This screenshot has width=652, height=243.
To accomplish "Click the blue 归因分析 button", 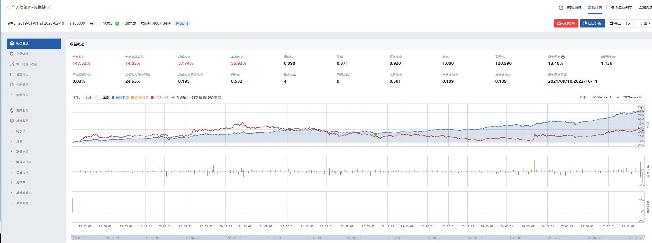I will (592, 23).
